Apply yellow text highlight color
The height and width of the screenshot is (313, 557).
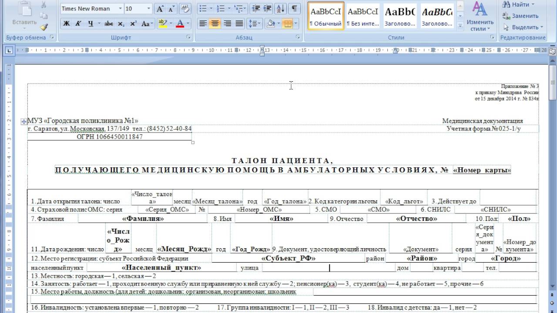[162, 23]
